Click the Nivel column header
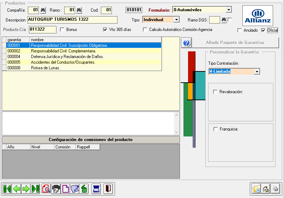284x198 pixels. [x=42, y=147]
